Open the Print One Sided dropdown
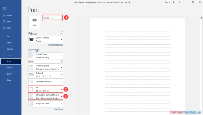The height and width of the screenshot is (115, 203). tap(46, 67)
